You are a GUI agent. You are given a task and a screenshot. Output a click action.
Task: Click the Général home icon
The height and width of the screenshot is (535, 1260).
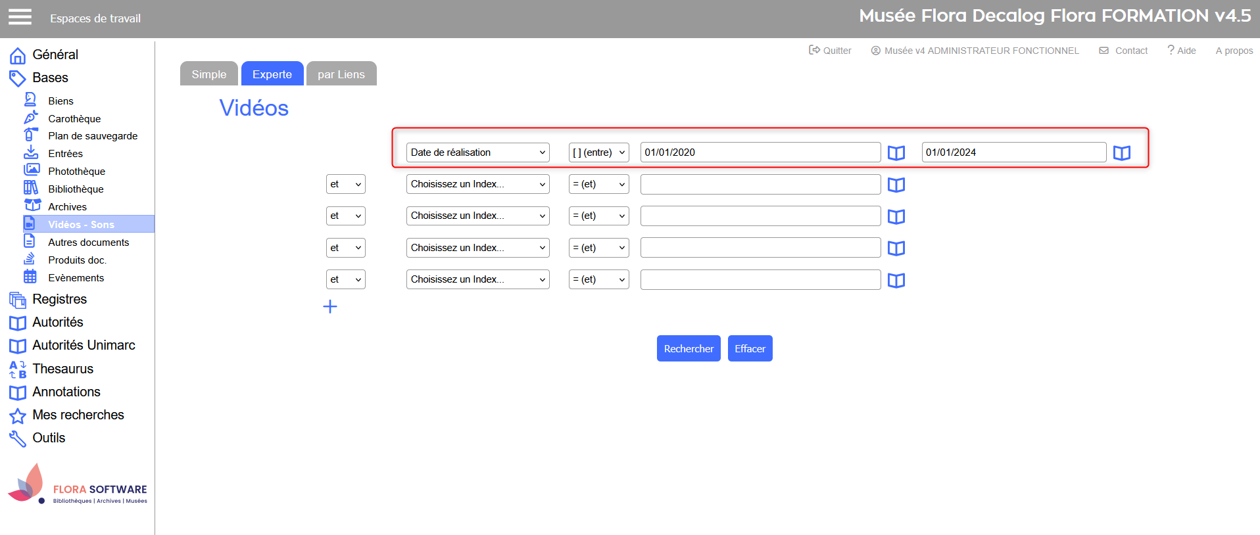(x=18, y=55)
